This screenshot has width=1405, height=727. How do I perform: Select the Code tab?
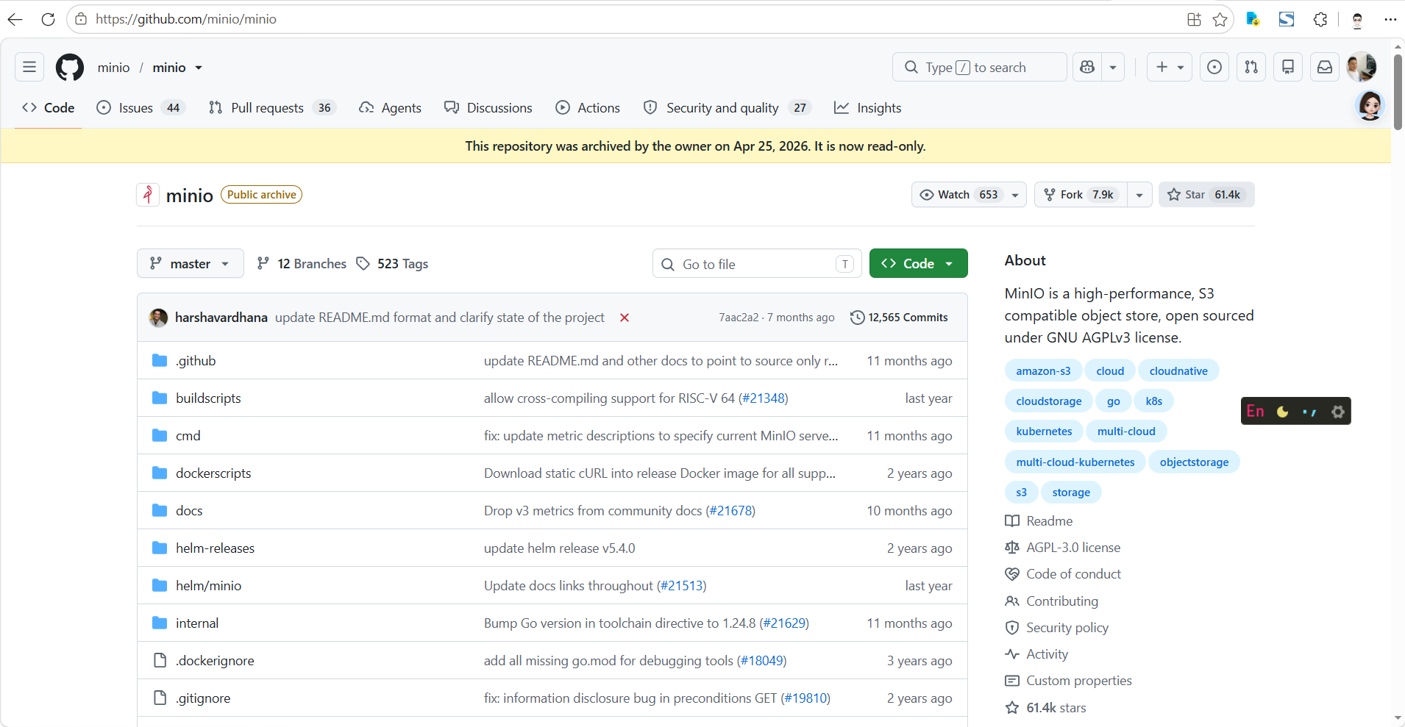49,108
